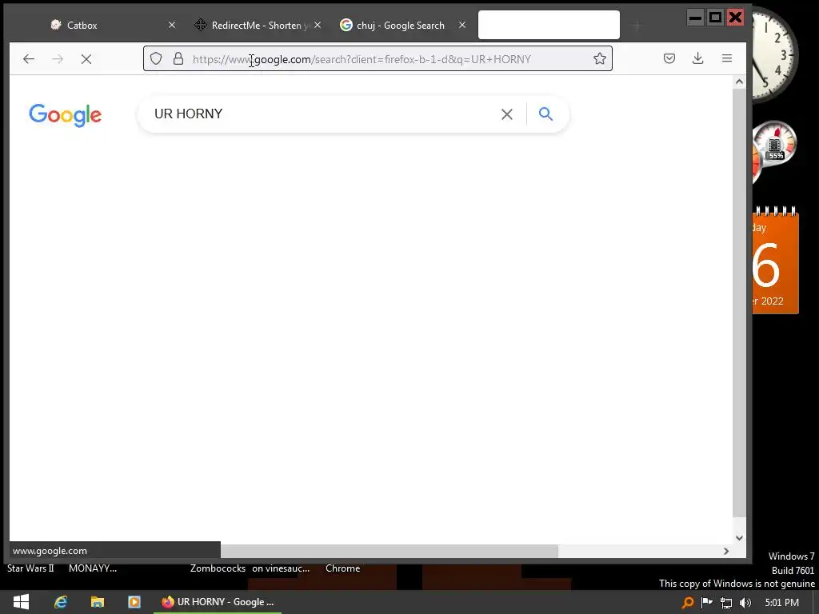The image size is (819, 614).
Task: Select the on vinesauc... desktop label
Action: (281, 568)
